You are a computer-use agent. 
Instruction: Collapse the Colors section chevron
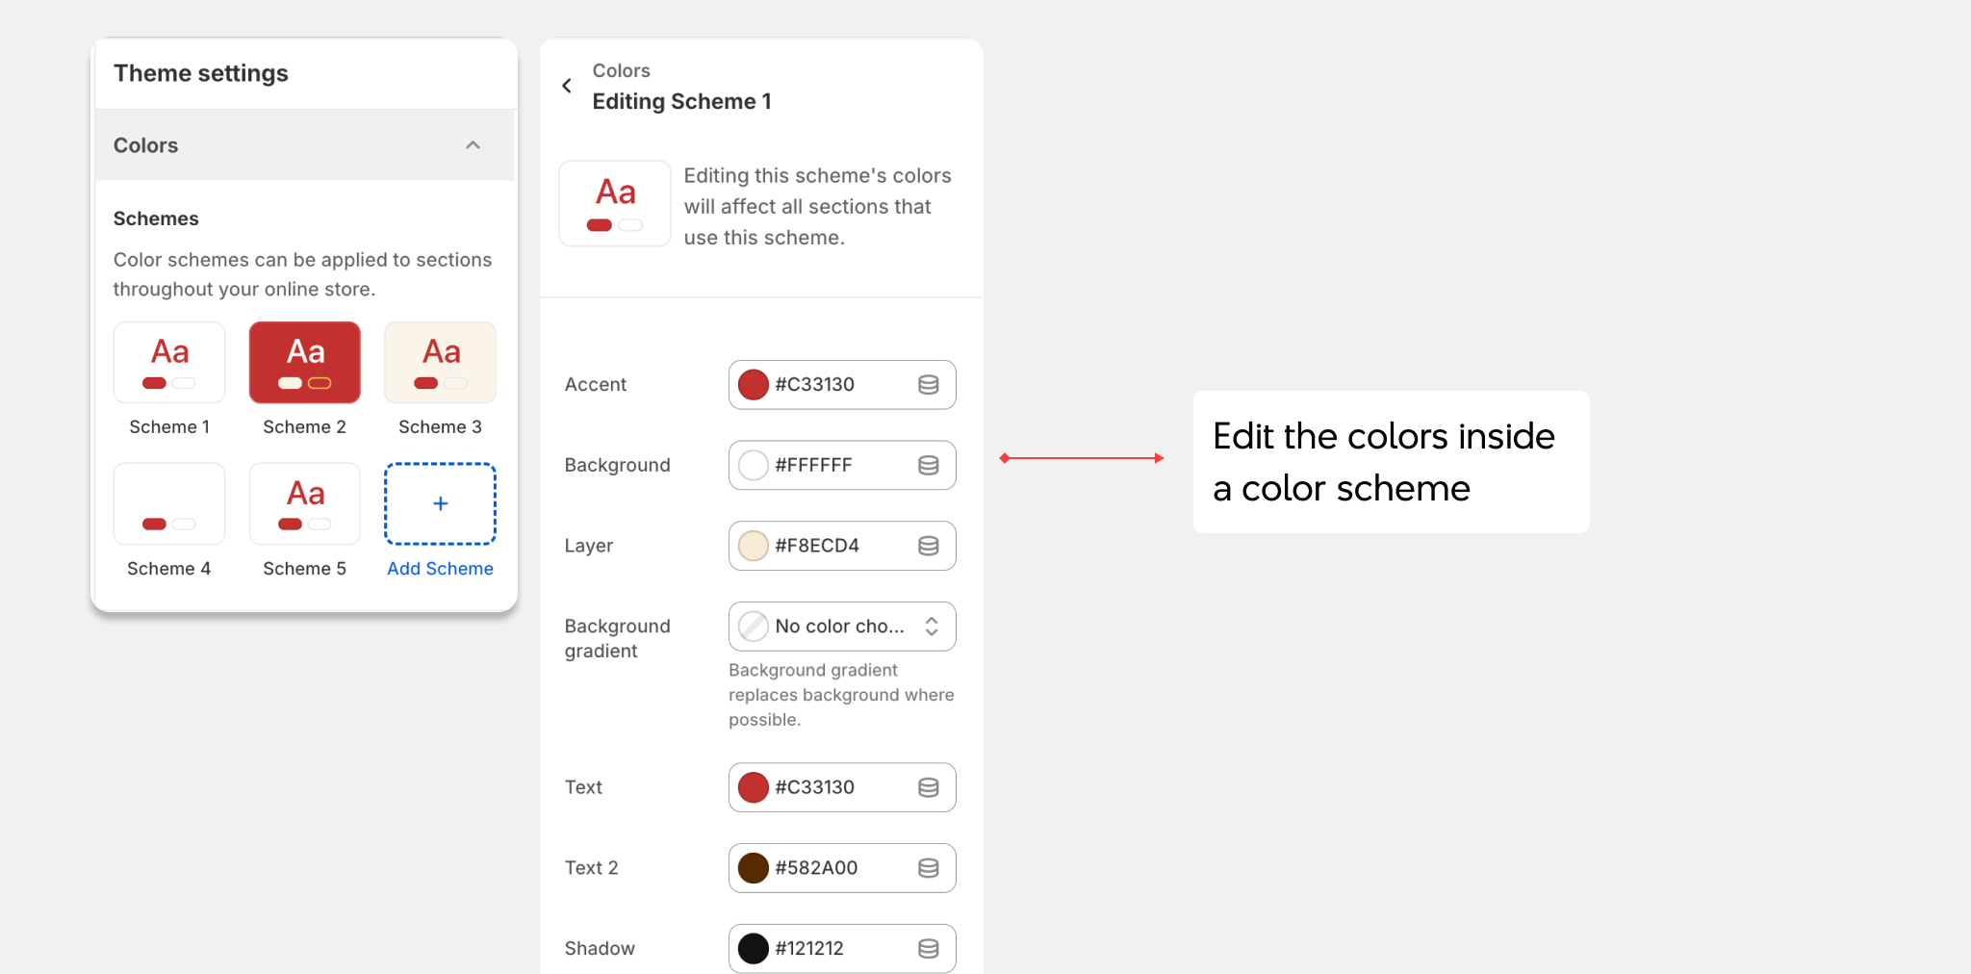[473, 145]
